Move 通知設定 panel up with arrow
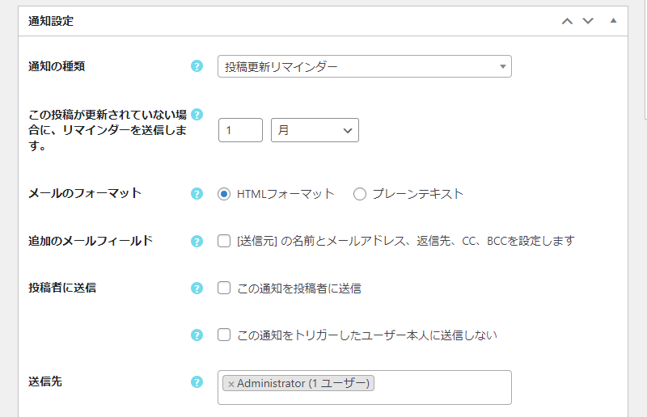Image resolution: width=647 pixels, height=417 pixels. pyautogui.click(x=567, y=21)
